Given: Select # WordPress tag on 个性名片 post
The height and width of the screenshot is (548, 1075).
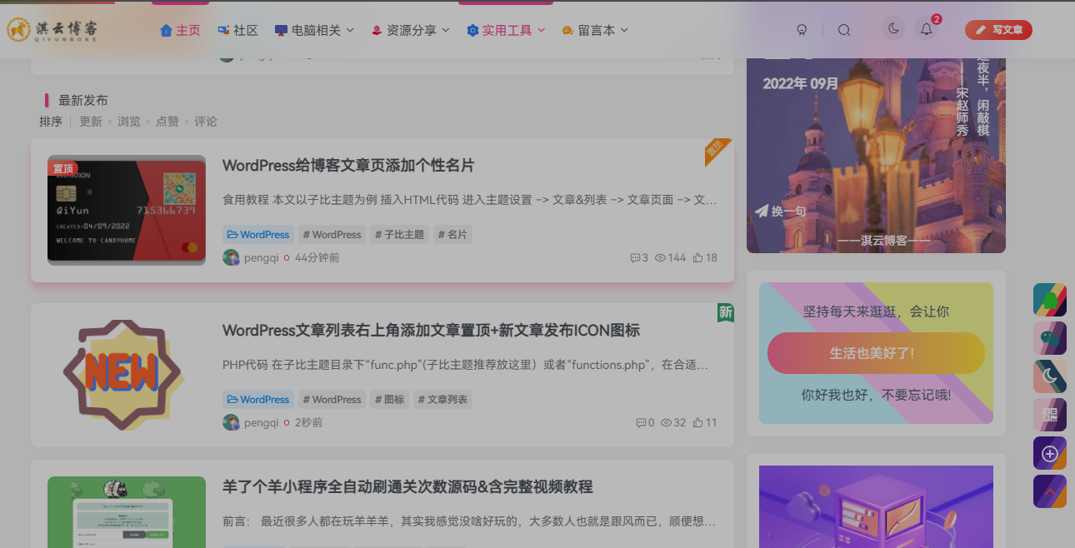Looking at the screenshot, I should (332, 235).
